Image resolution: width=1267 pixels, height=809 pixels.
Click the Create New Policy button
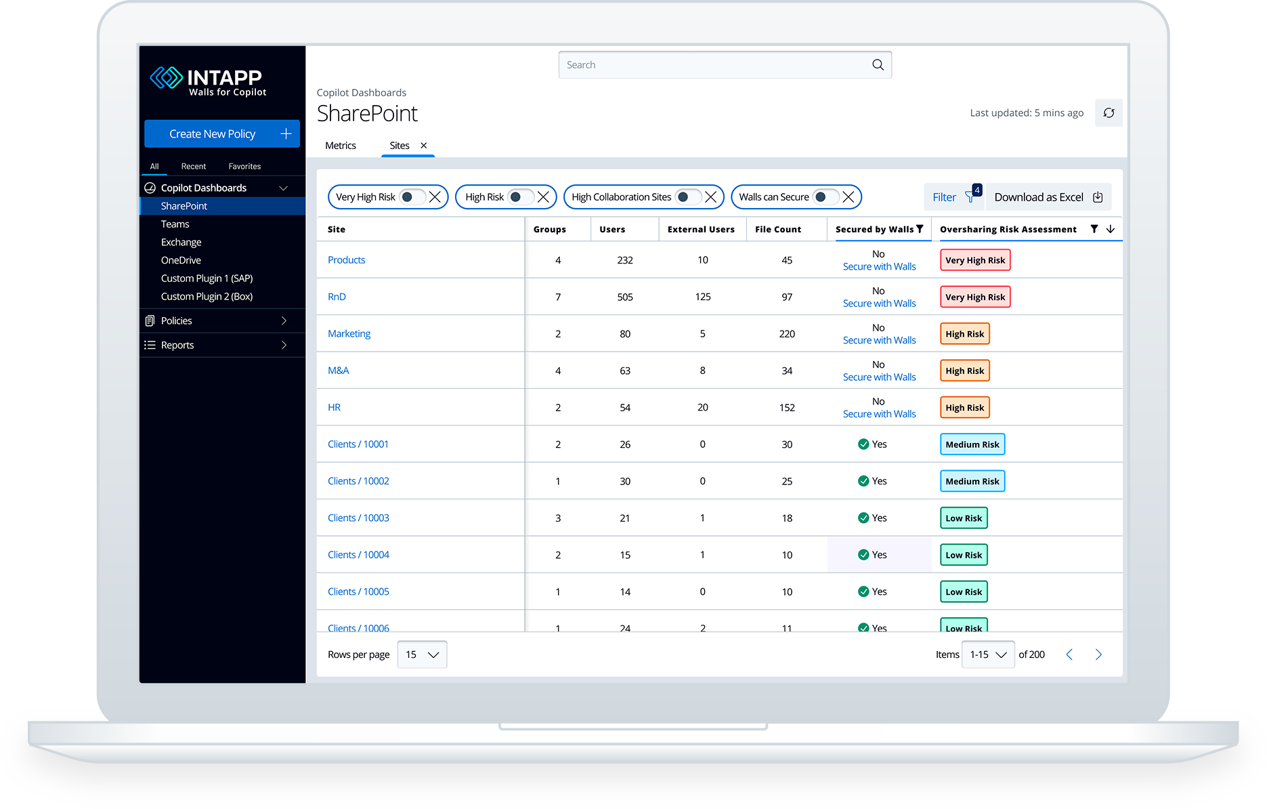(x=221, y=133)
